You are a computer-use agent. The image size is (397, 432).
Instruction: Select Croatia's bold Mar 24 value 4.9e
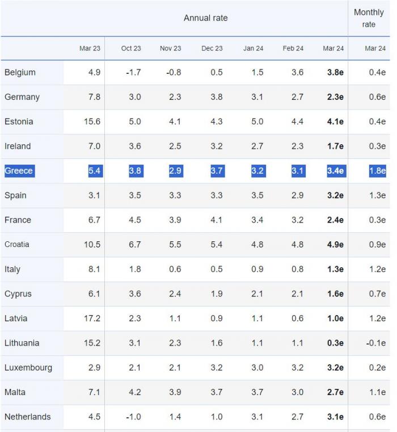click(x=335, y=245)
